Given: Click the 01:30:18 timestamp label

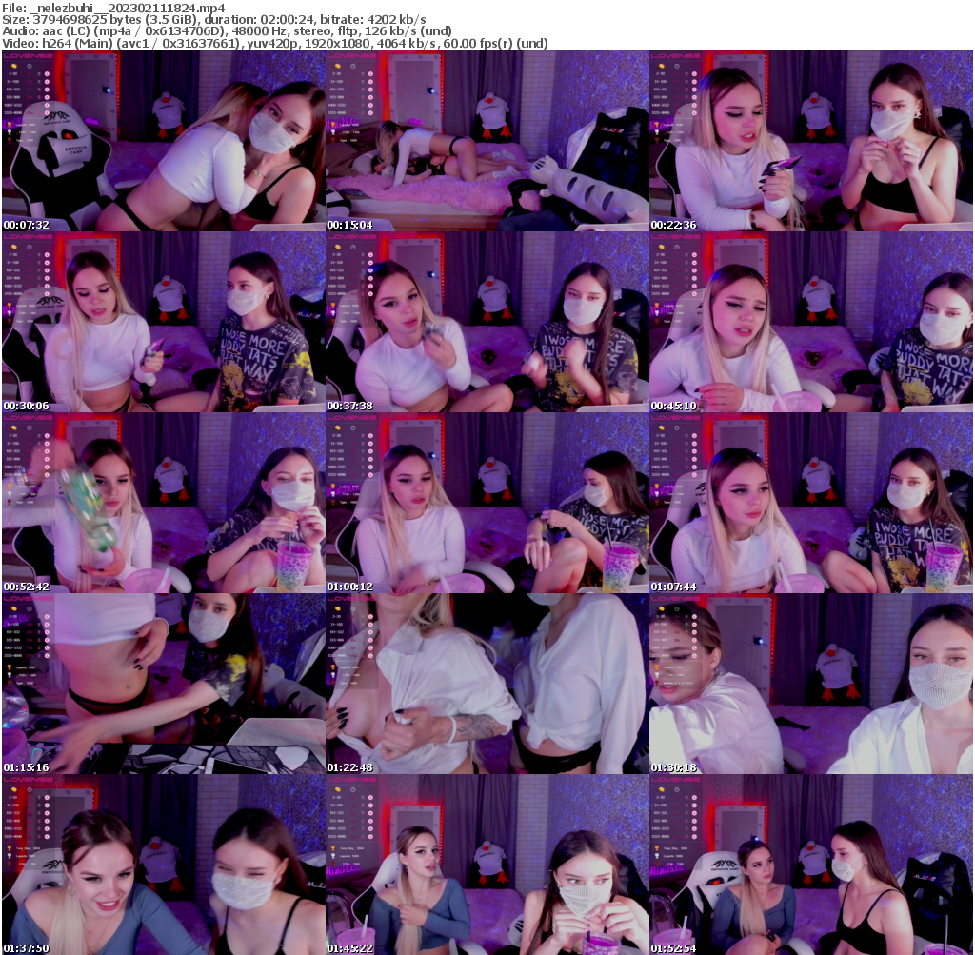Looking at the screenshot, I should pos(674,767).
